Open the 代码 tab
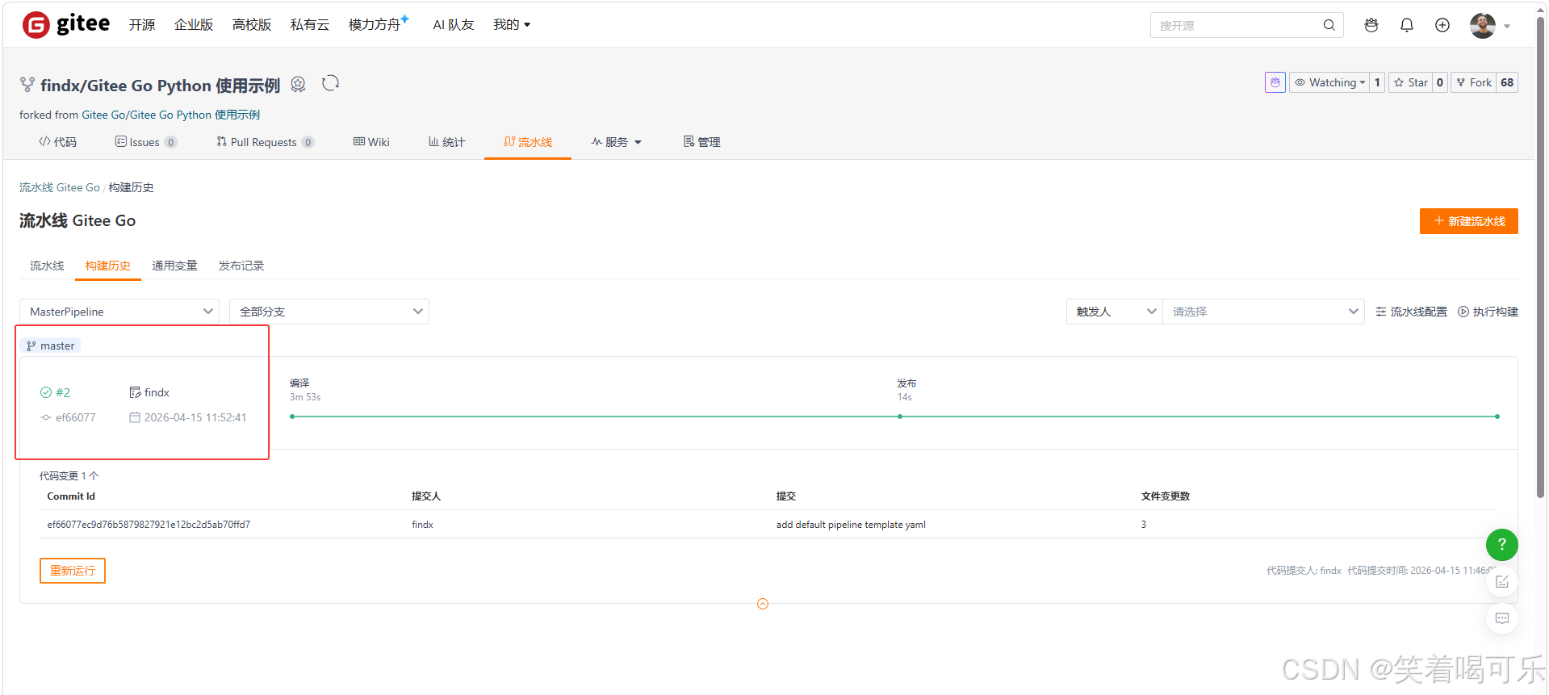 click(57, 142)
